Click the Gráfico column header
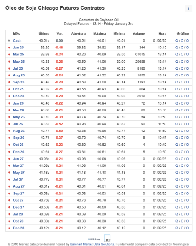196x246 pixels. coord(183,33)
